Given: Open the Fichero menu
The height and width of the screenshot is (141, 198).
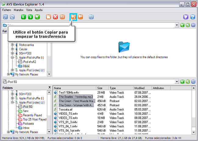Looking at the screenshot, I should point(7,10).
